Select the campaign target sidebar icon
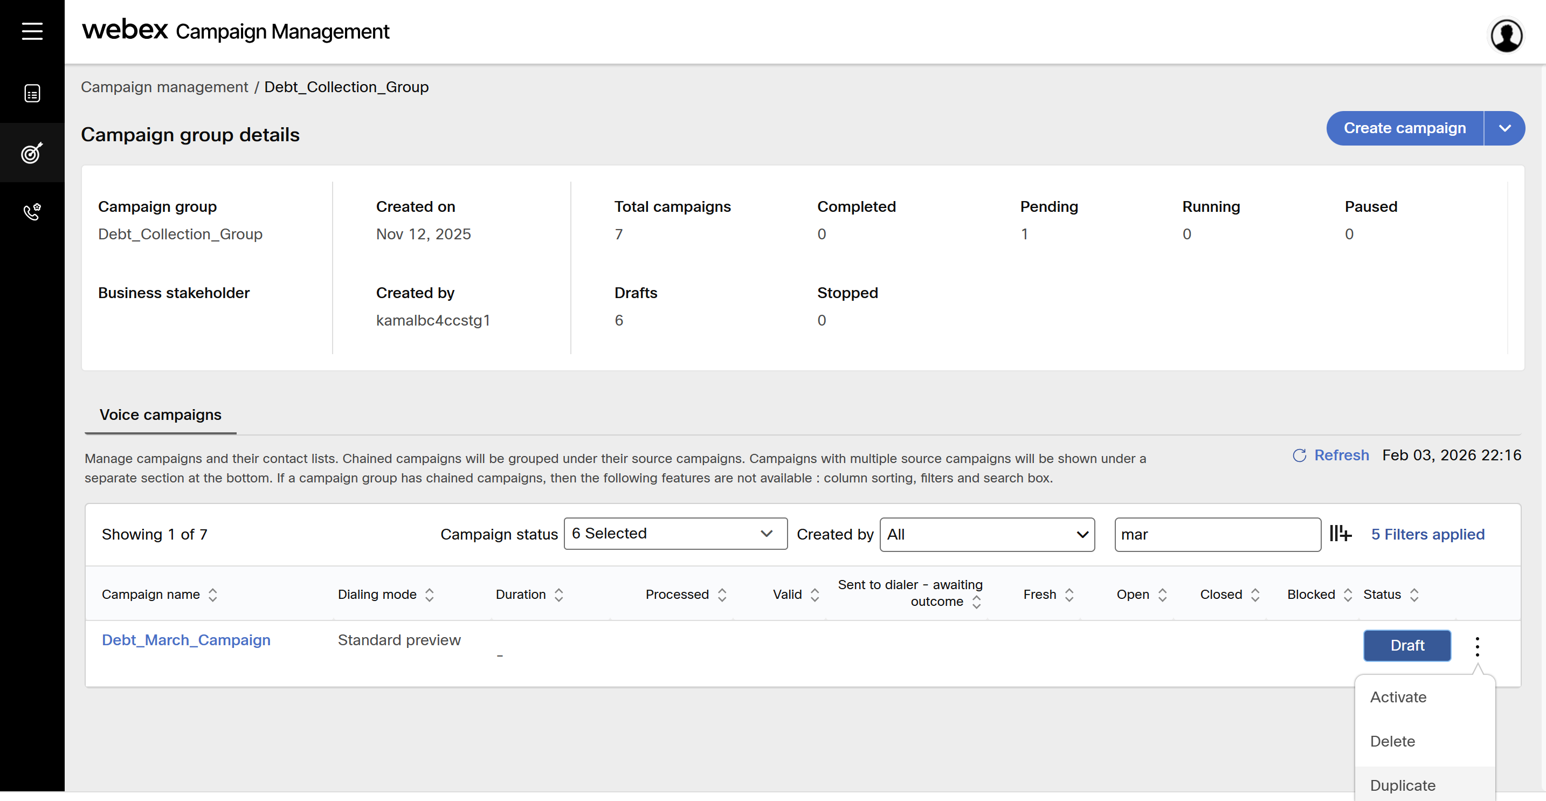Viewport: 1546px width, 801px height. [32, 153]
